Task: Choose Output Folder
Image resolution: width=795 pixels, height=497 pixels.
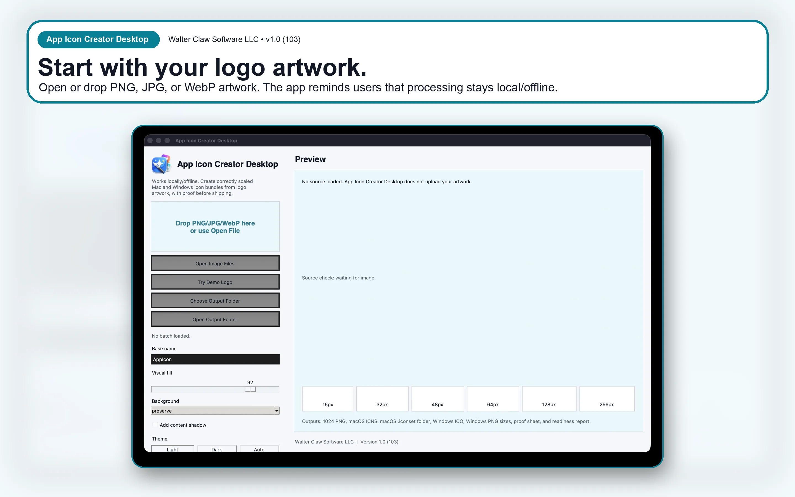Action: click(x=215, y=301)
